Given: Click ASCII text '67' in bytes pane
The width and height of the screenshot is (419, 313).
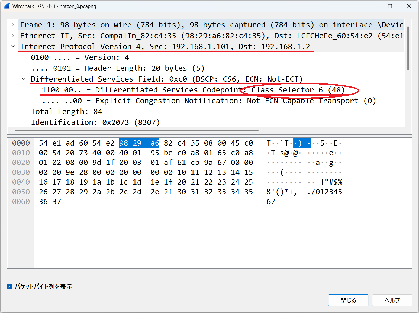Looking at the screenshot, I should pyautogui.click(x=271, y=201).
